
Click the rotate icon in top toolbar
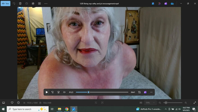coord(14,3)
